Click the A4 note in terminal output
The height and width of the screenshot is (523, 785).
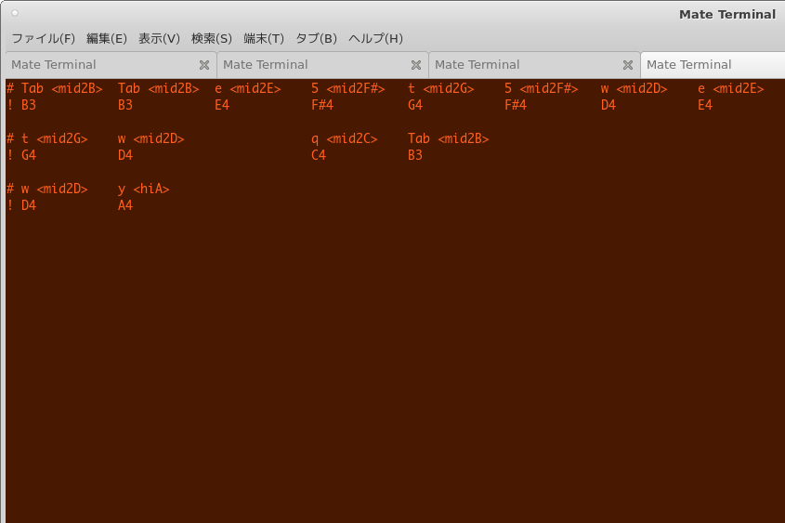[x=125, y=205]
